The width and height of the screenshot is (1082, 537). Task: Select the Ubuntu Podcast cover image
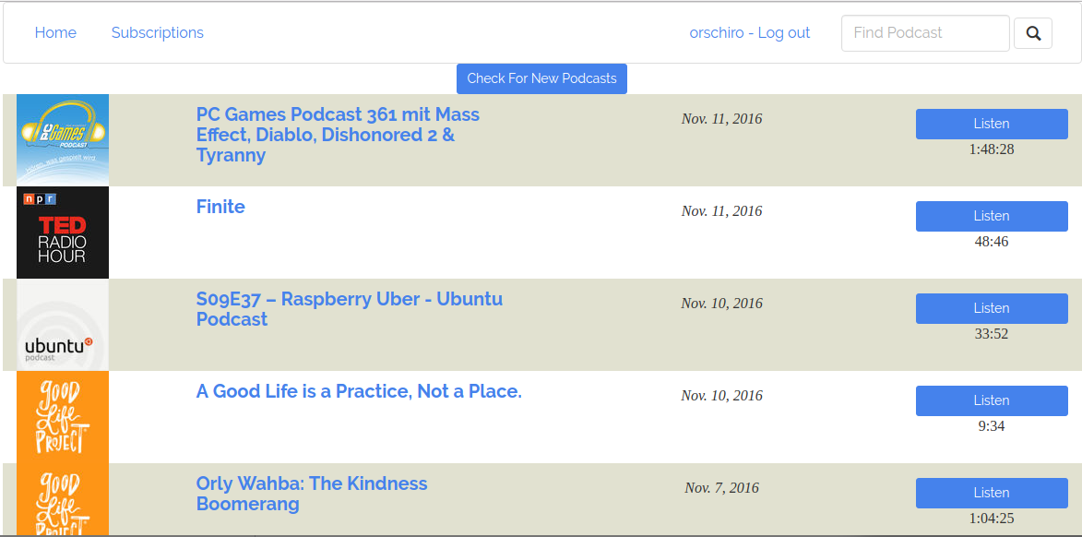[x=62, y=324]
